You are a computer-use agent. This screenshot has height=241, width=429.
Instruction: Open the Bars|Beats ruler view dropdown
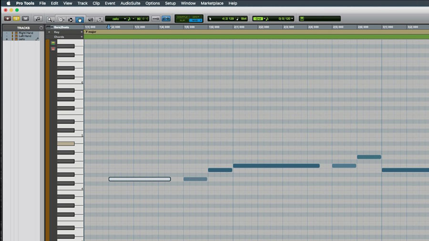point(49,27)
